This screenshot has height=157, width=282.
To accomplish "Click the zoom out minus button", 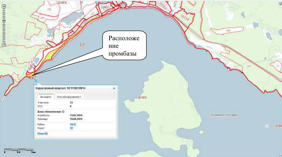I will tap(3, 45).
